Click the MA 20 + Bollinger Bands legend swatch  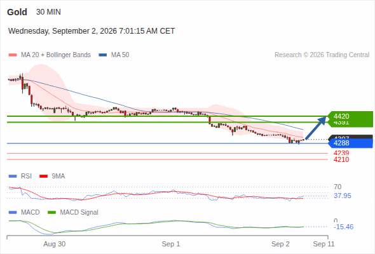click(13, 55)
